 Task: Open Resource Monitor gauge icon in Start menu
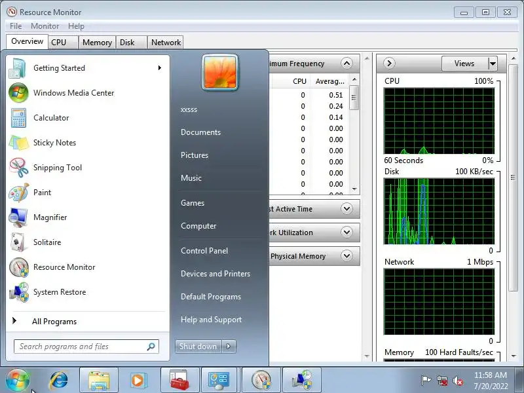[x=19, y=267]
